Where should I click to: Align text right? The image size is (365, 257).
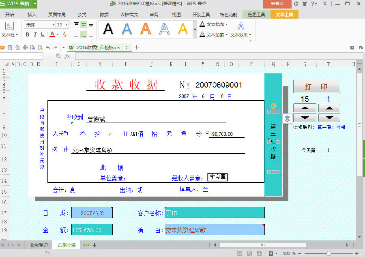(91, 34)
